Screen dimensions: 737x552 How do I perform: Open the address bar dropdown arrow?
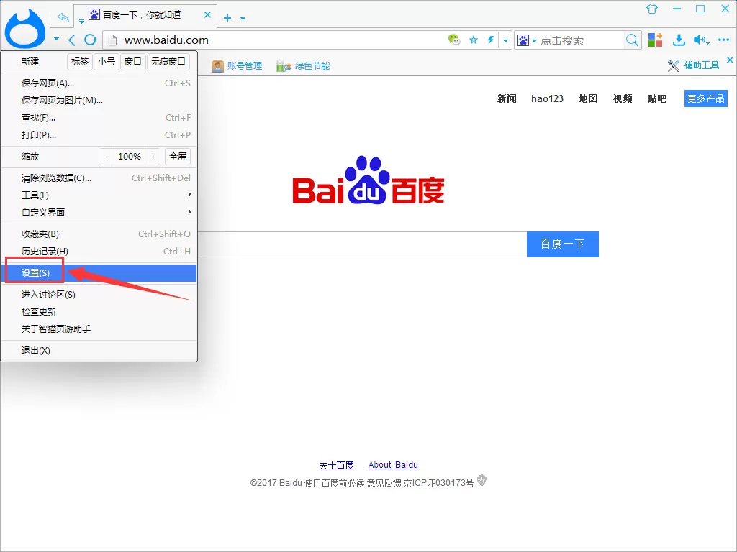click(x=505, y=40)
